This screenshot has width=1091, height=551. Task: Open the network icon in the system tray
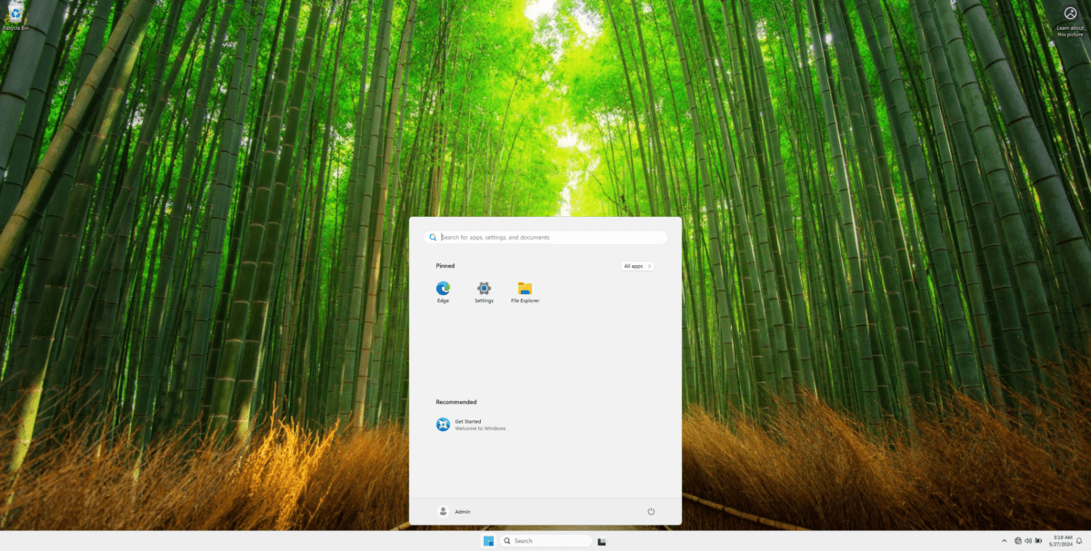click(x=1018, y=540)
